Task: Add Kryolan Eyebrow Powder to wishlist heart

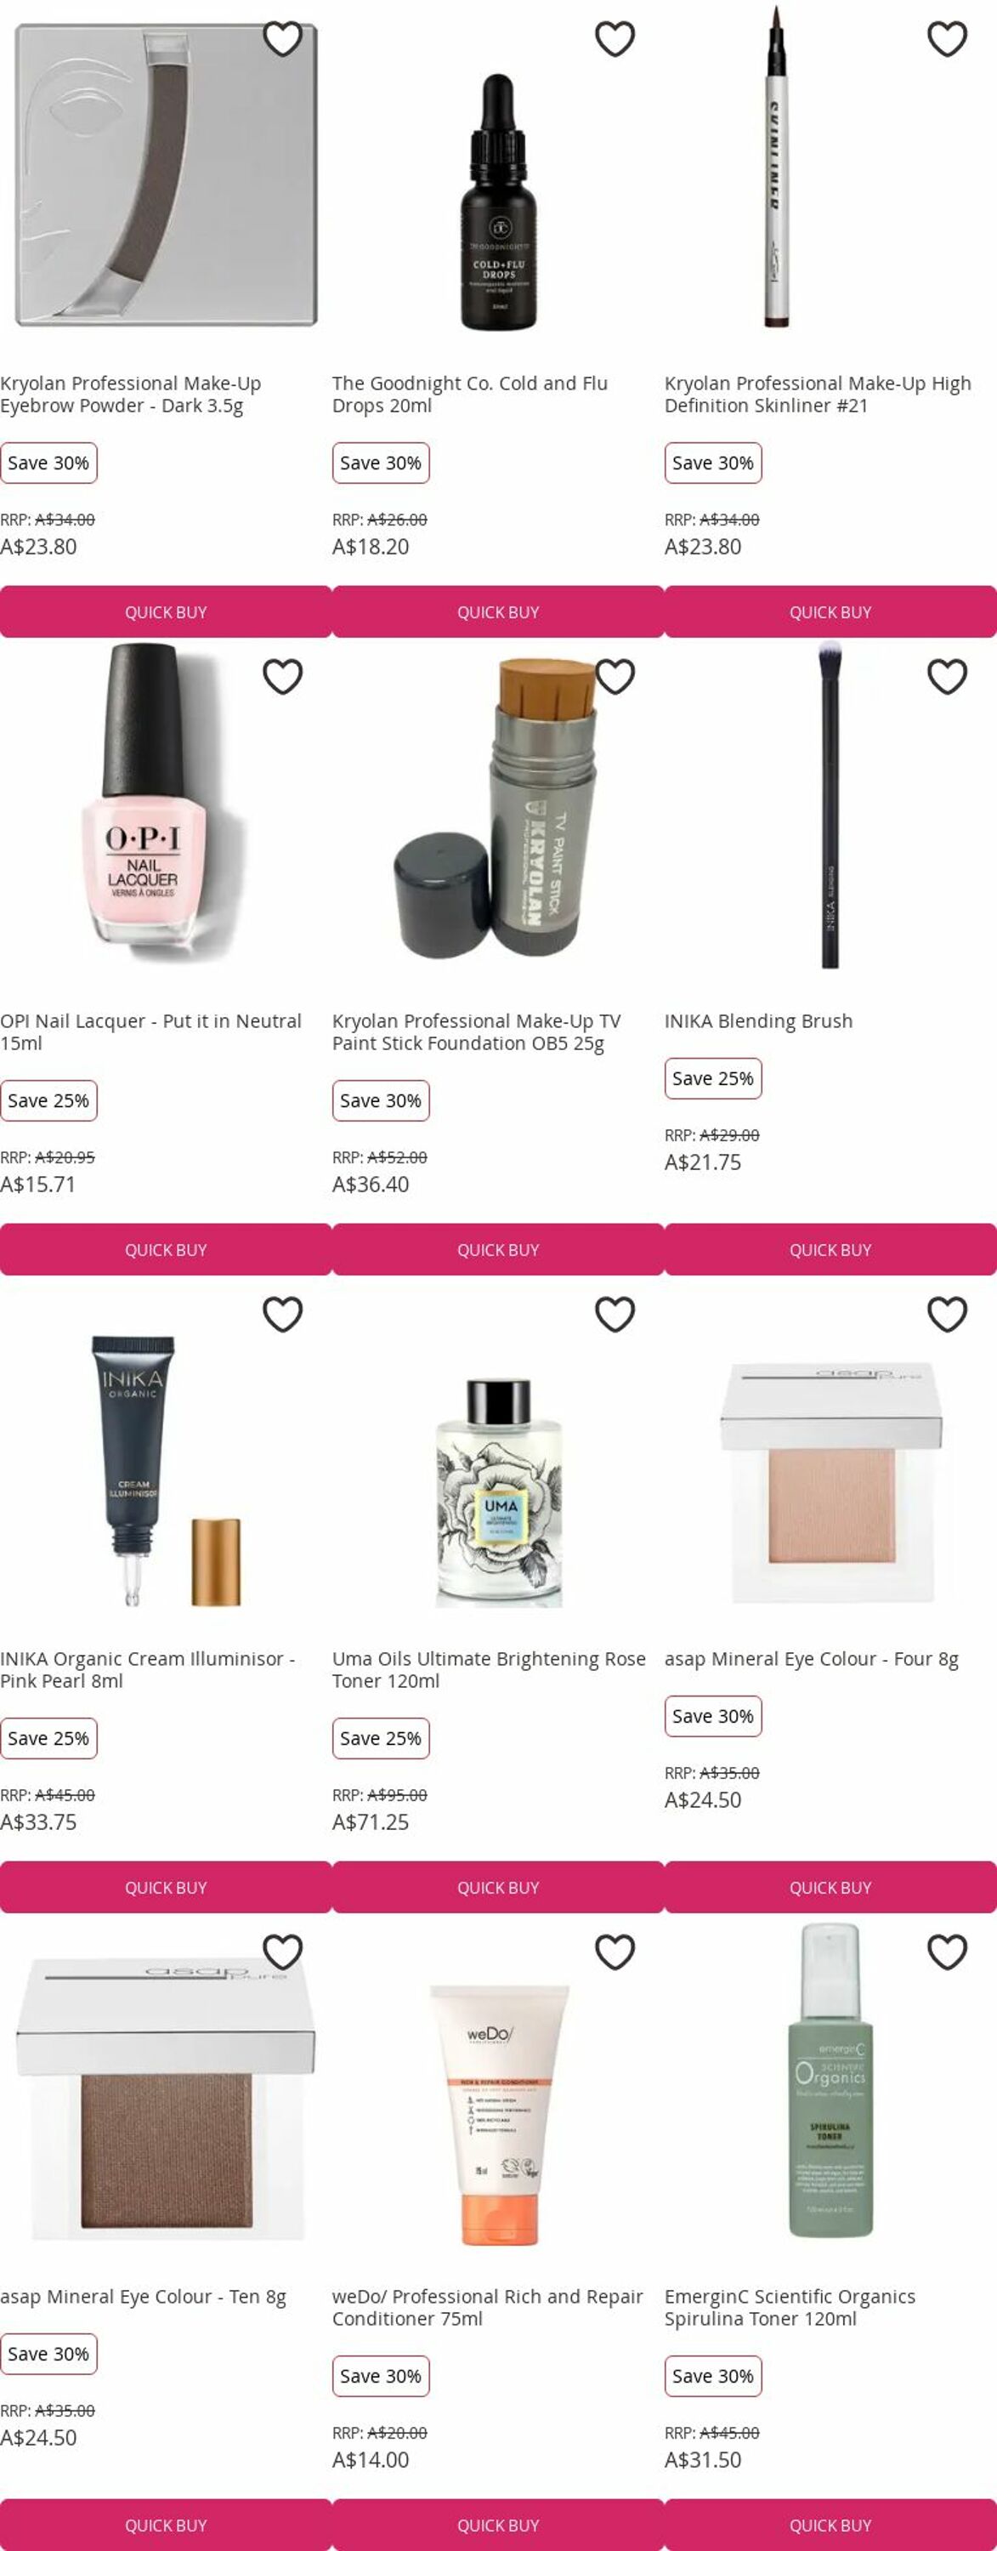Action: pyautogui.click(x=282, y=38)
